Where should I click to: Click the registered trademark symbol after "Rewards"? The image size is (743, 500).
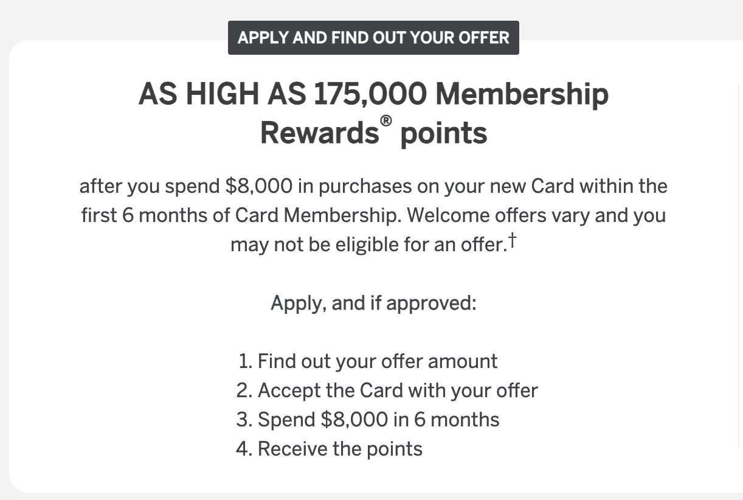point(385,122)
